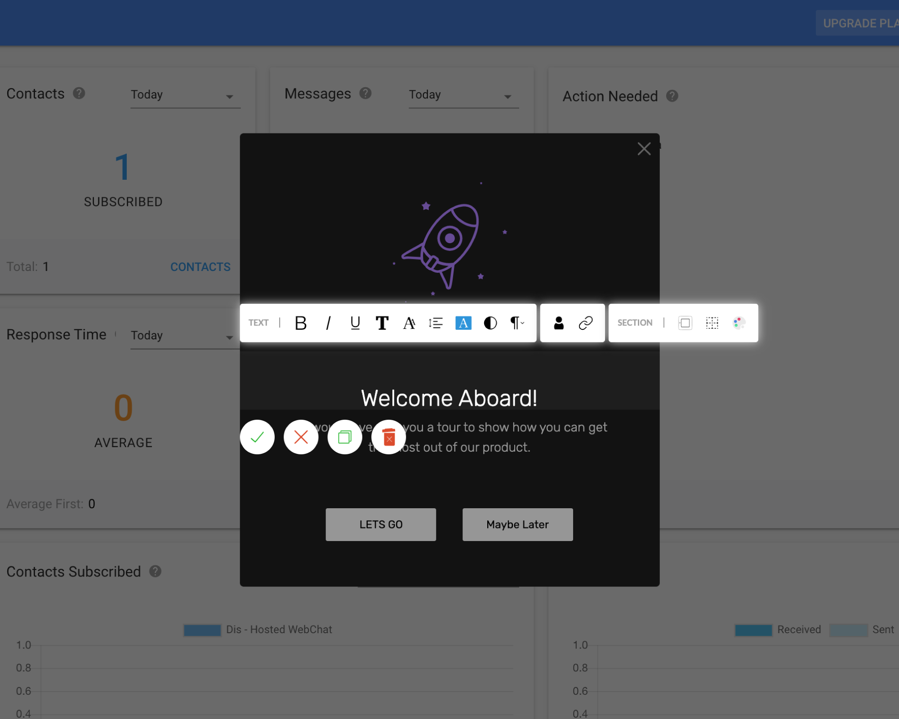Toggle the section padding grid icon
Image resolution: width=899 pixels, height=719 pixels.
(712, 323)
